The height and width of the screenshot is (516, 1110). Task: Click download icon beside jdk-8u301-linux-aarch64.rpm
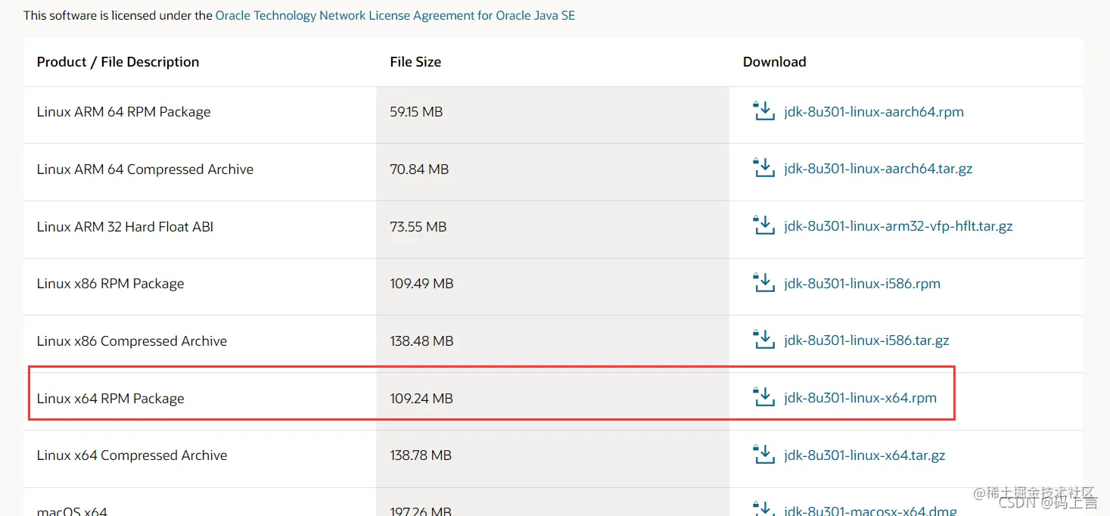pyautogui.click(x=764, y=110)
